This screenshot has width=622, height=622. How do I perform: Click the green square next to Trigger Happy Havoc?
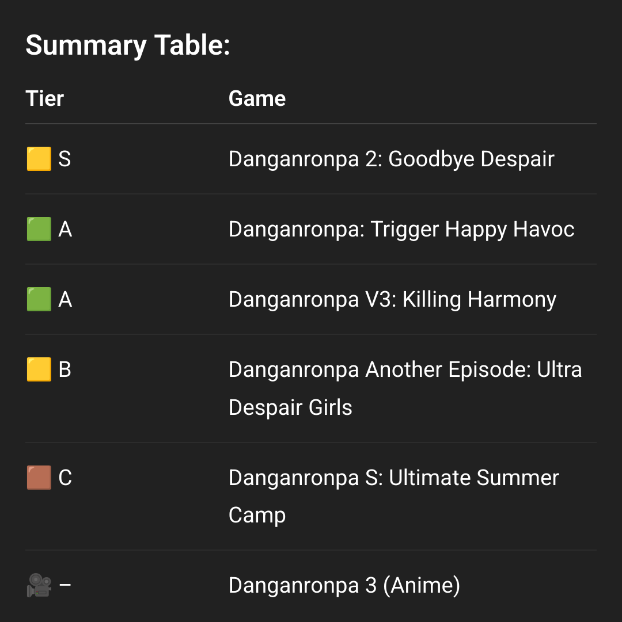(x=39, y=229)
